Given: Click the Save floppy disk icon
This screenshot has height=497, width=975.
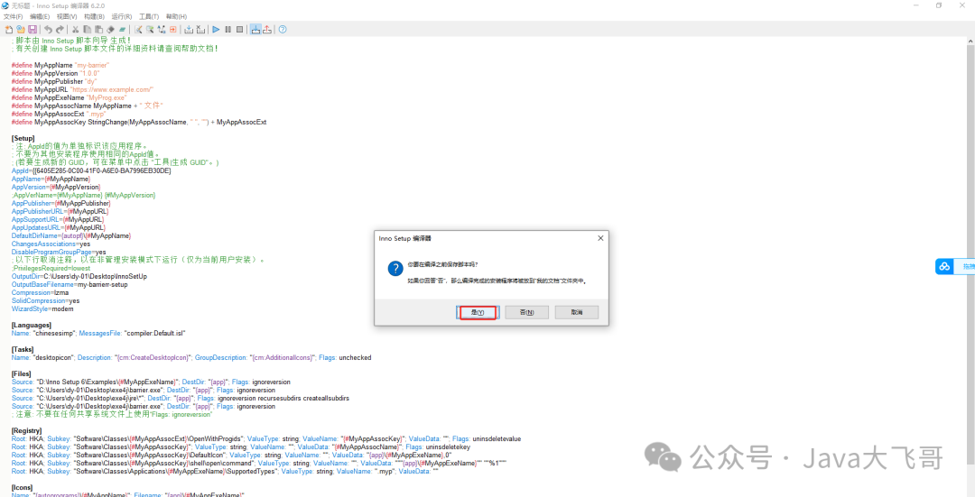Looking at the screenshot, I should point(32,29).
